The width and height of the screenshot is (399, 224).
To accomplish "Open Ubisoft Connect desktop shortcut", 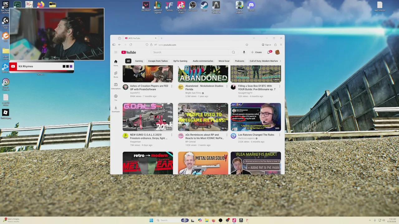I will (5, 84).
